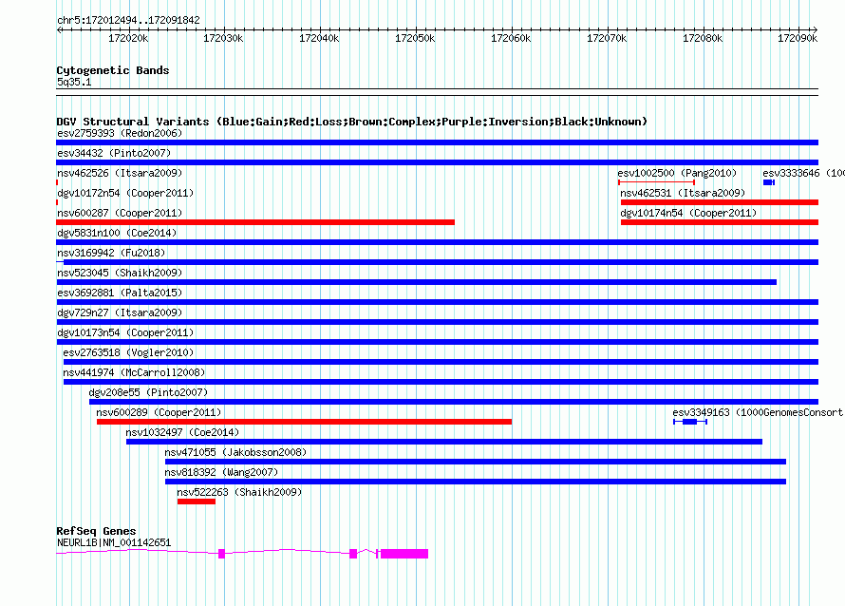Screen dimensions: 845x606
Task: Click the 172080k ruler position label
Action: click(703, 38)
